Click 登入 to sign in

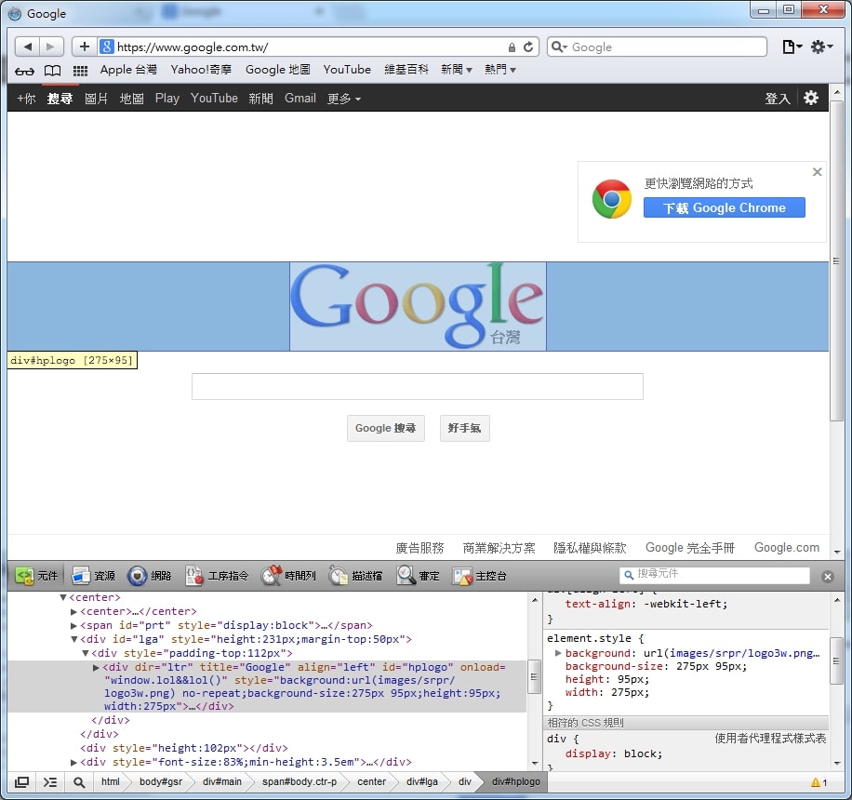(777, 99)
